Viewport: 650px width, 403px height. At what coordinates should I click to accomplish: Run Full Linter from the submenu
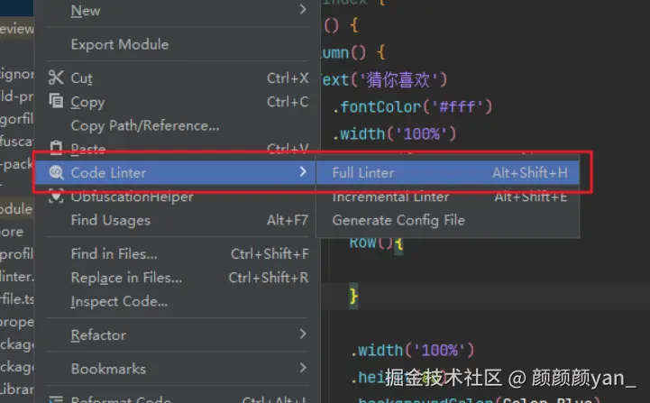[448, 172]
